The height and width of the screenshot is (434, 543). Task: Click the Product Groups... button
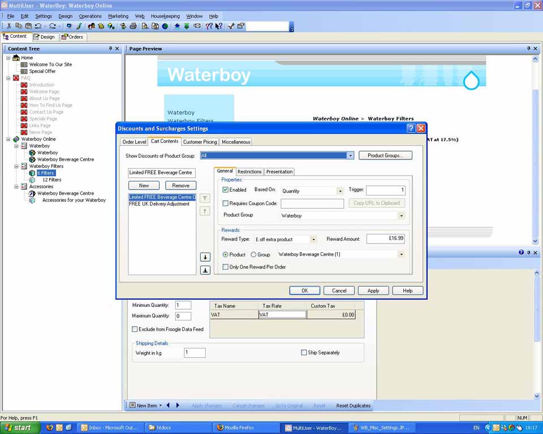point(385,155)
